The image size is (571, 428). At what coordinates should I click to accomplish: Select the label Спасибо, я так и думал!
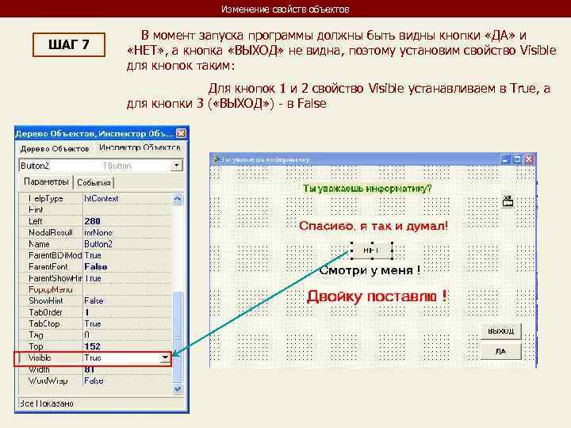[x=374, y=226]
